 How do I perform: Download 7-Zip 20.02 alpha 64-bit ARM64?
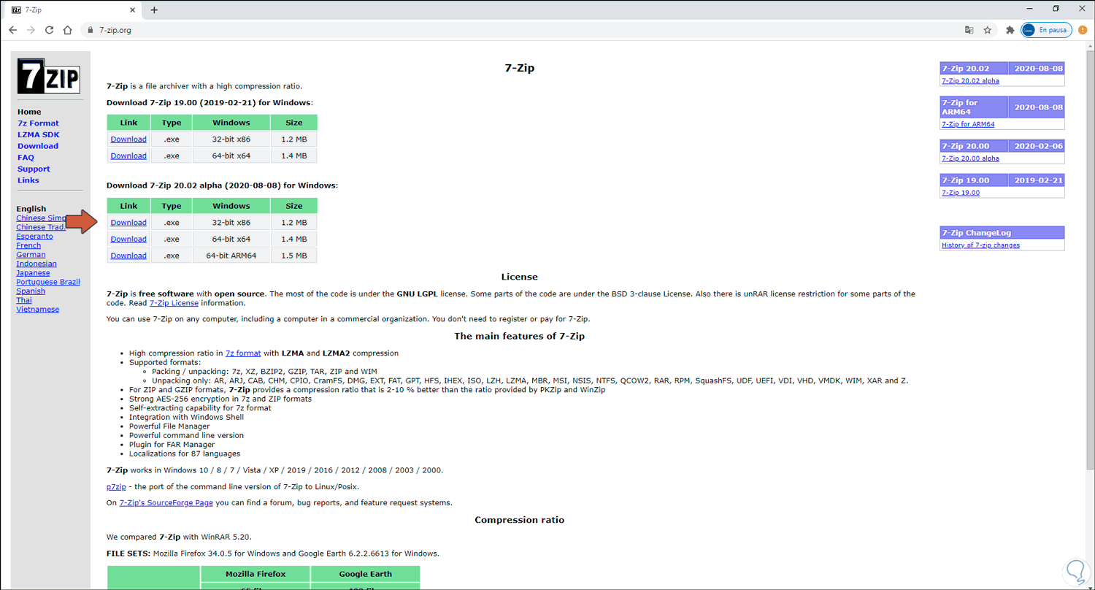click(x=128, y=256)
